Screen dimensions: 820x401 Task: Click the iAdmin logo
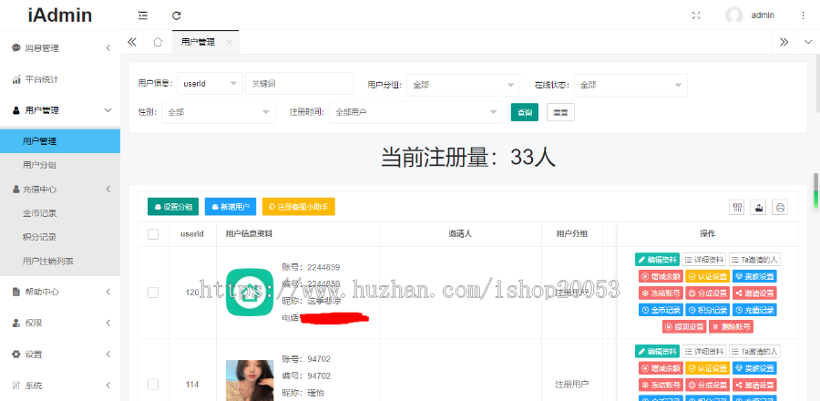pos(60,15)
